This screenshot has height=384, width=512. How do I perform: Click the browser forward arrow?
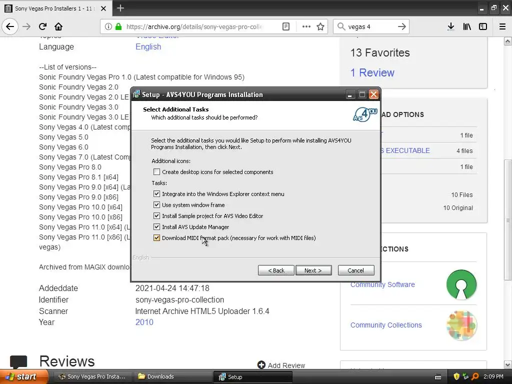coord(26,26)
